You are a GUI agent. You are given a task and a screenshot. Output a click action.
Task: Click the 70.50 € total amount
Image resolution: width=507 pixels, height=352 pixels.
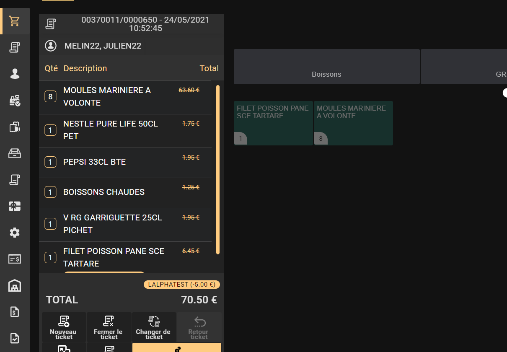pyautogui.click(x=199, y=300)
